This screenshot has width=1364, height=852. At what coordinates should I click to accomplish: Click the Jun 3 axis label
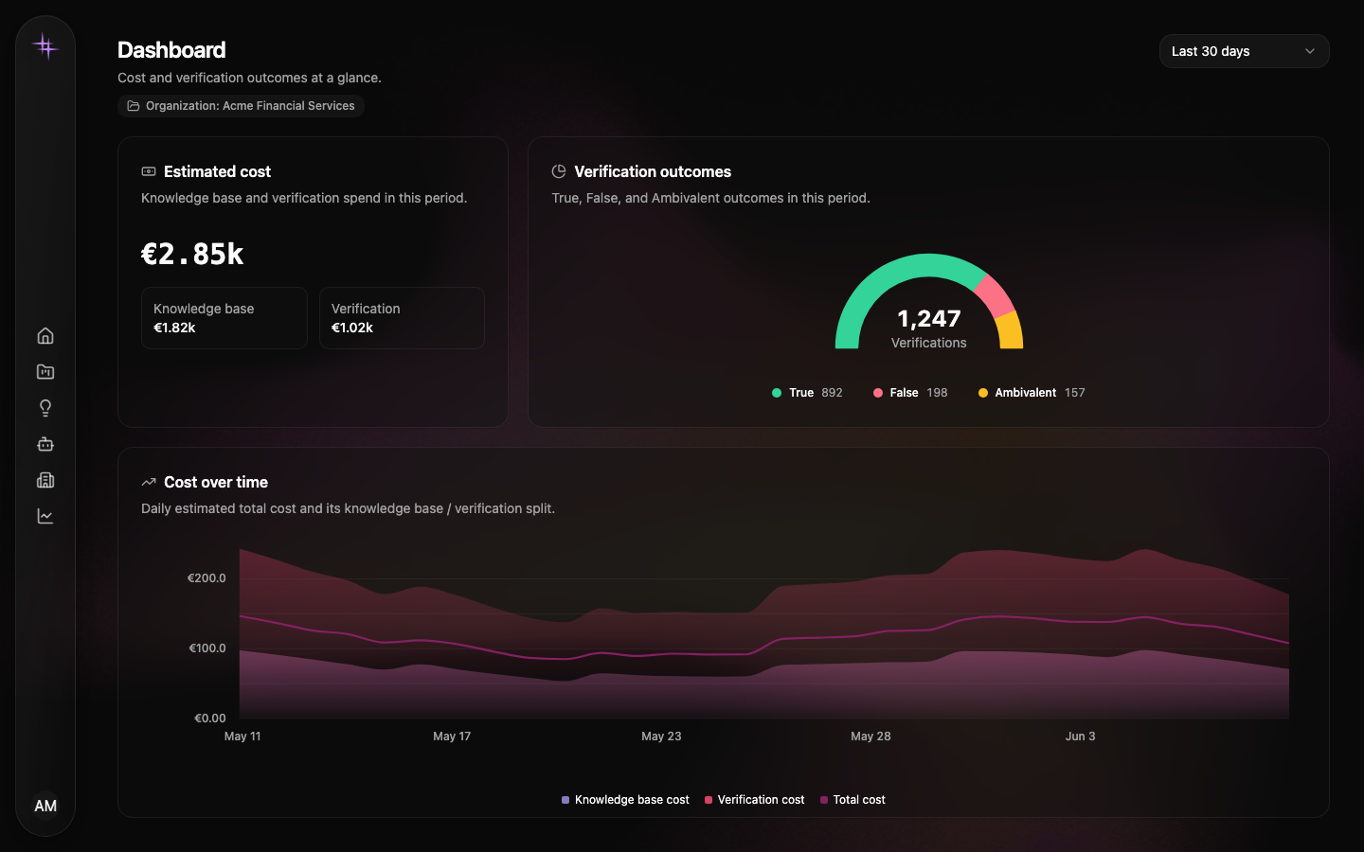click(1080, 737)
